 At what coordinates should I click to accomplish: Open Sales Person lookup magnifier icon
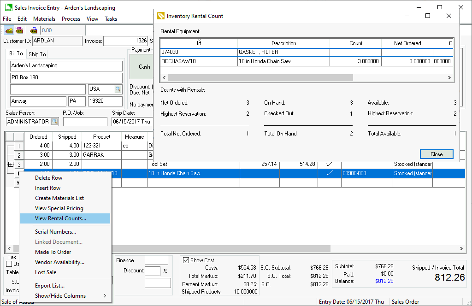pyautogui.click(x=54, y=122)
